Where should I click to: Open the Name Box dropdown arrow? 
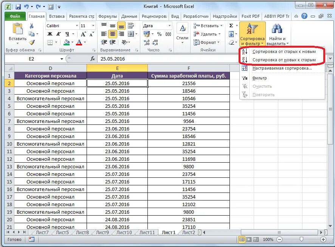click(x=62, y=59)
